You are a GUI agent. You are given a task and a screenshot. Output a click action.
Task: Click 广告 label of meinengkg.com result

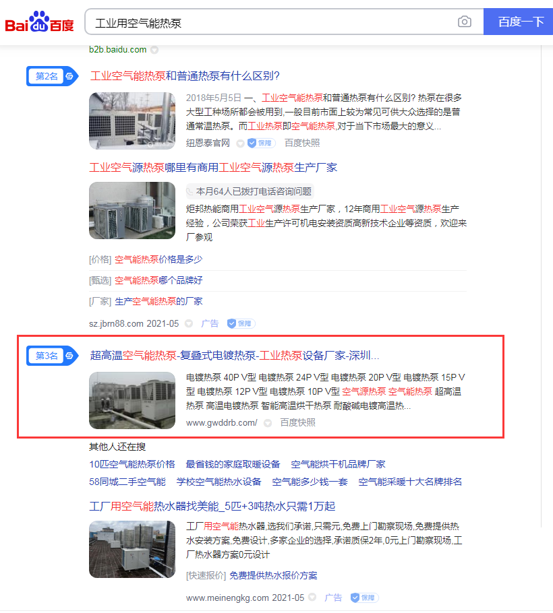pyautogui.click(x=333, y=598)
